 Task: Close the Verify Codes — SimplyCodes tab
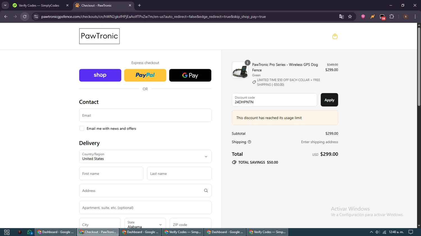point(67,5)
